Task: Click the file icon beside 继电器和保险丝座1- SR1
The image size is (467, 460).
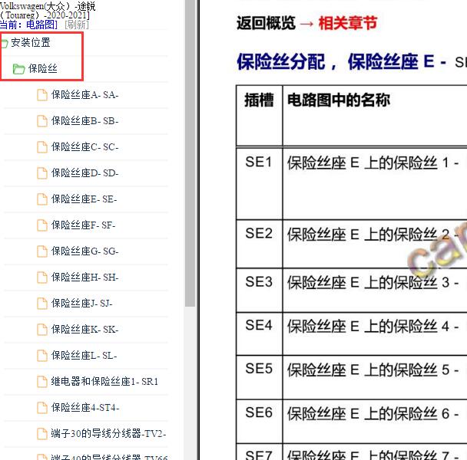Action: coord(42,382)
